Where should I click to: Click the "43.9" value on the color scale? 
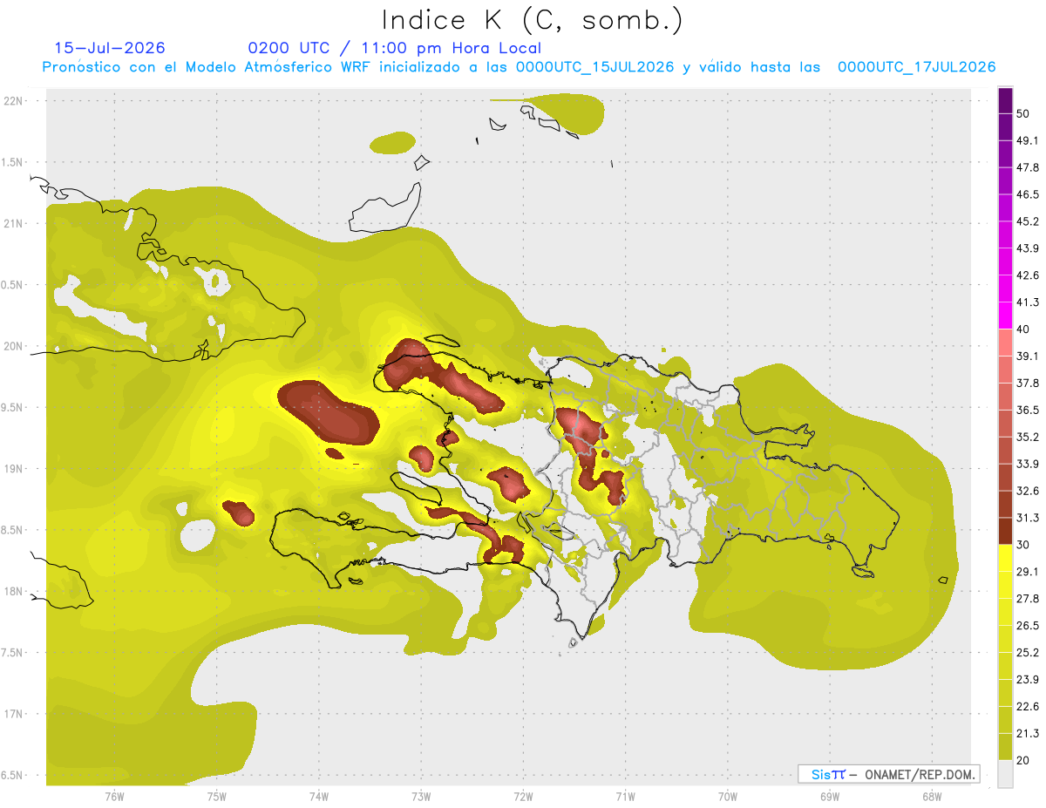[1027, 248]
